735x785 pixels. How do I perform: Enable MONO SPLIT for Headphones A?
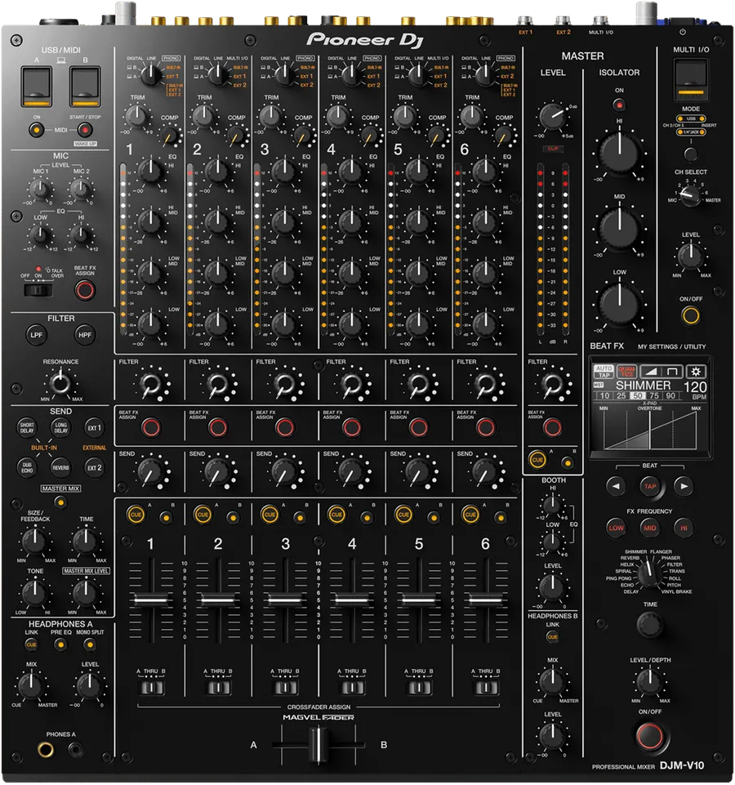pyautogui.click(x=90, y=645)
